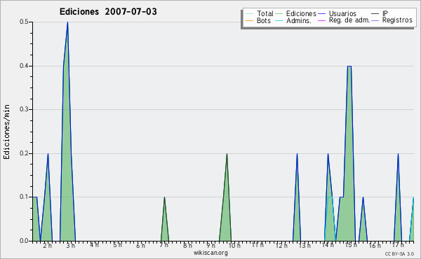Click the '10 h' x-axis label
The height and width of the screenshot is (259, 421).
pos(234,245)
